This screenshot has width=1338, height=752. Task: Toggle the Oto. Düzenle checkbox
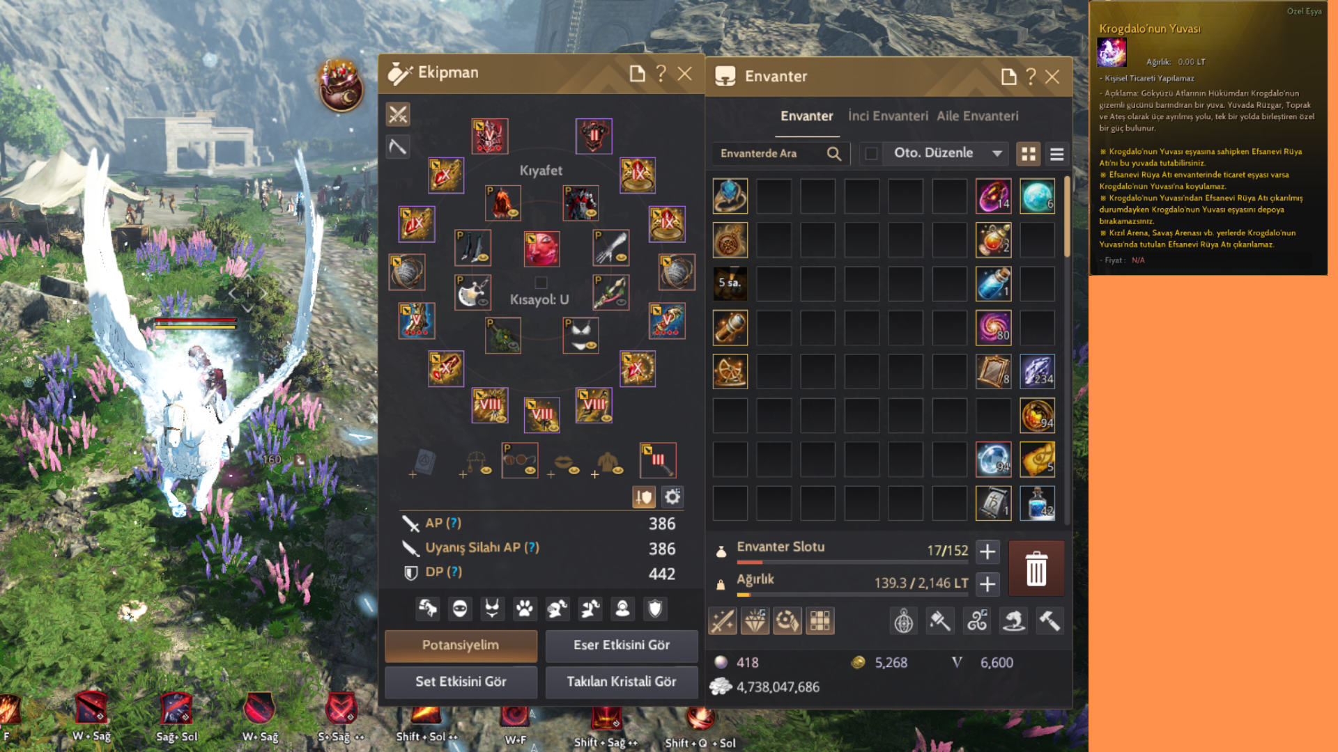[x=871, y=153]
